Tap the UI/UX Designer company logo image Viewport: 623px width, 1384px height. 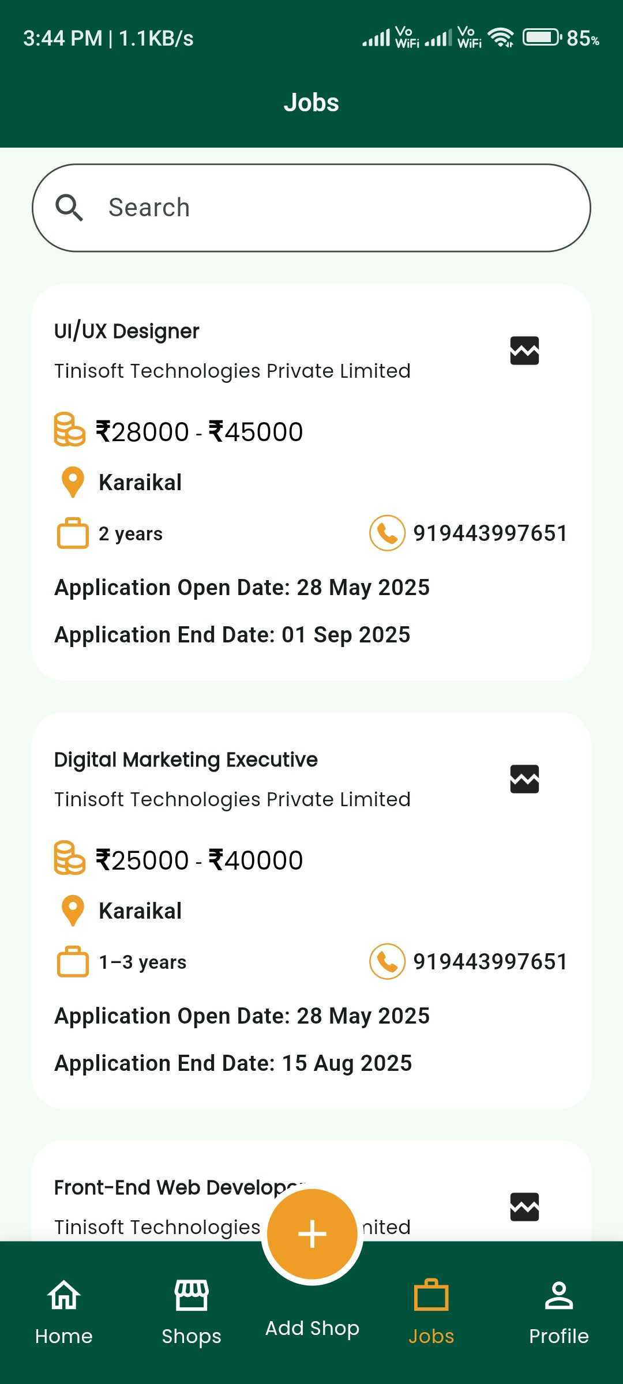point(524,351)
